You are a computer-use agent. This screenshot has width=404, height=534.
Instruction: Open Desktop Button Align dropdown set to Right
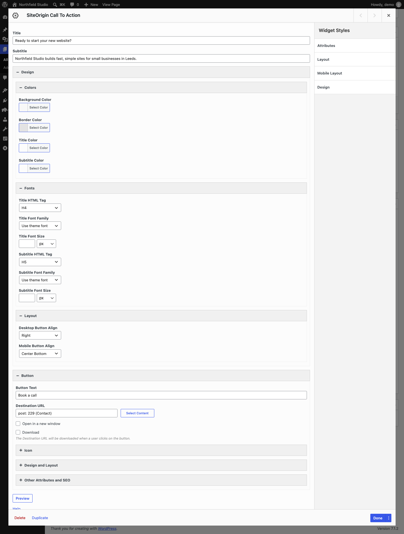point(40,335)
